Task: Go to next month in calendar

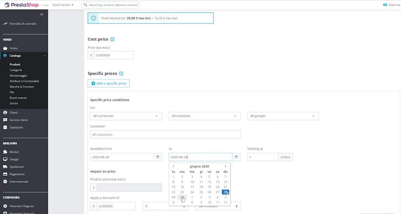Action: [225, 166]
